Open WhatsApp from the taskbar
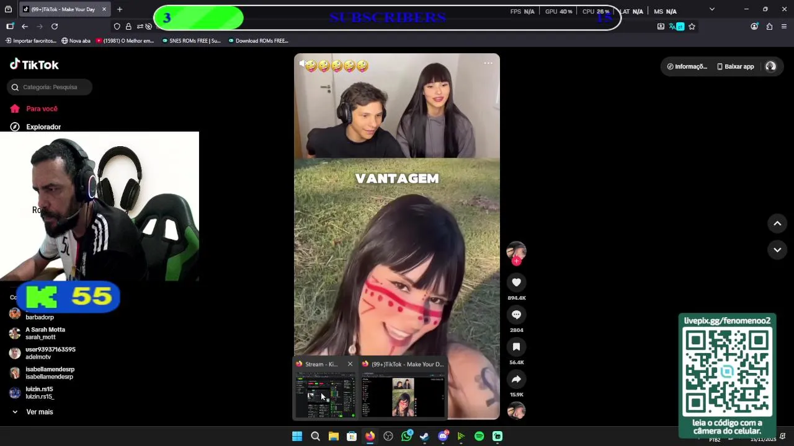Viewport: 794px width, 446px height. [x=406, y=436]
